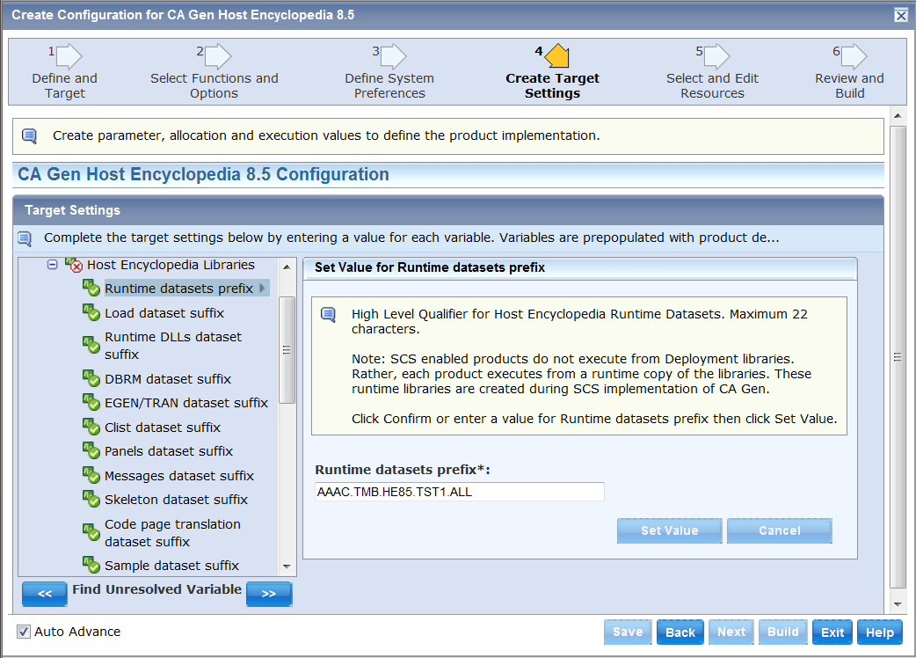Screen dimensions: 916x658
Task: Collapse the Host Encyclopedia Libraries node
Action: (53, 265)
